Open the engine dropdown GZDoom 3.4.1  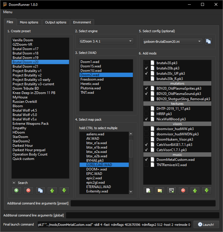coord(106,41)
